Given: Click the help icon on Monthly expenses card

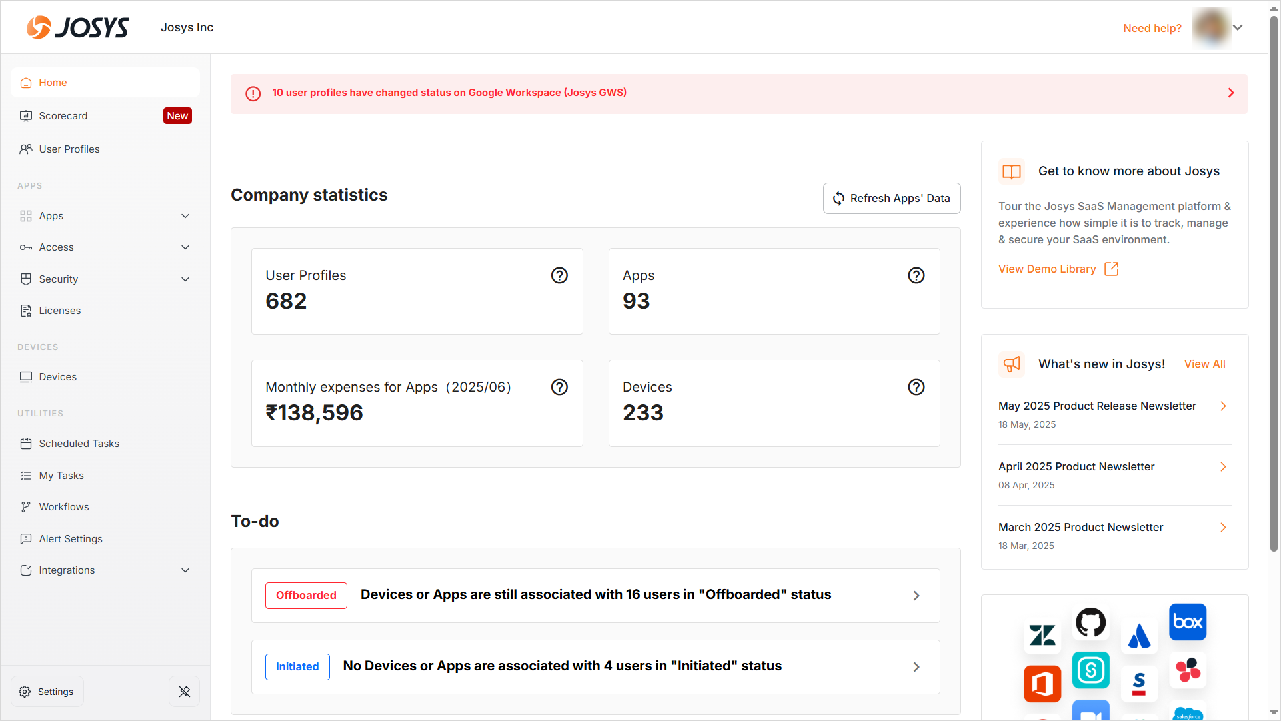Looking at the screenshot, I should 559,387.
